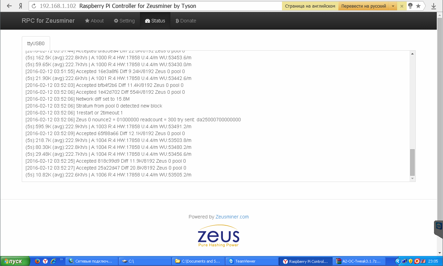Reload the page with the refresh icon

coord(34,6)
